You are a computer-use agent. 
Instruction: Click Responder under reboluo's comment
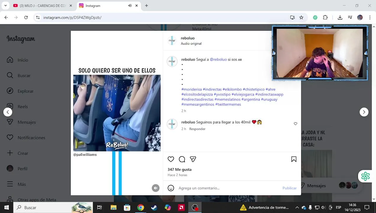pyautogui.click(x=197, y=129)
